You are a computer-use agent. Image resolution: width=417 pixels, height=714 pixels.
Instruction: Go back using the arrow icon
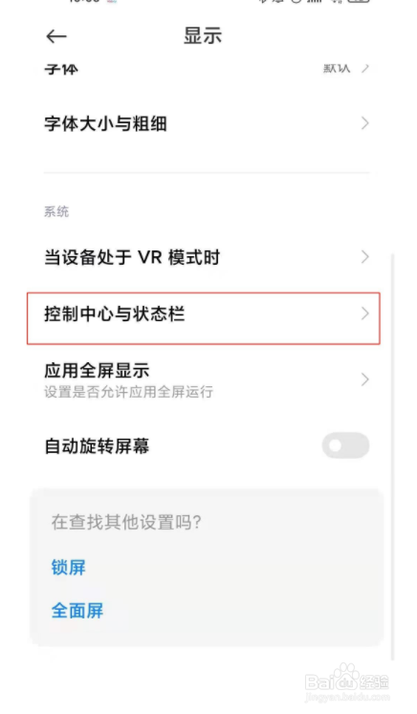point(56,36)
